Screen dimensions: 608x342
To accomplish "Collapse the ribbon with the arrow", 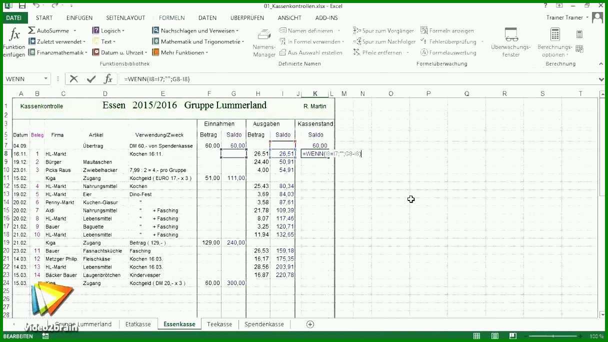I will coord(601,63).
